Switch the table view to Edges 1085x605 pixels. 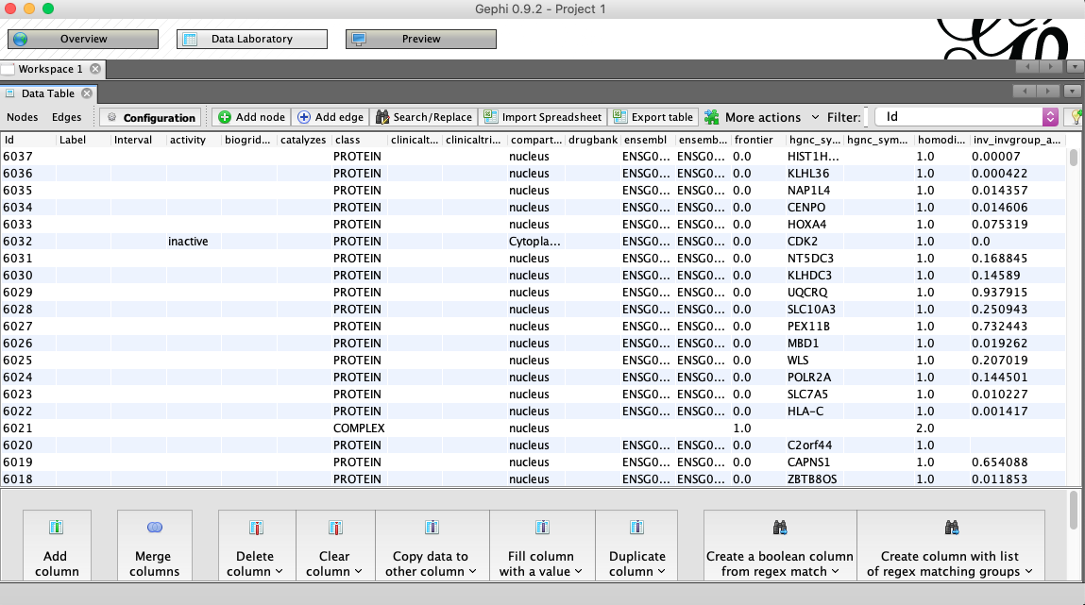click(x=66, y=117)
